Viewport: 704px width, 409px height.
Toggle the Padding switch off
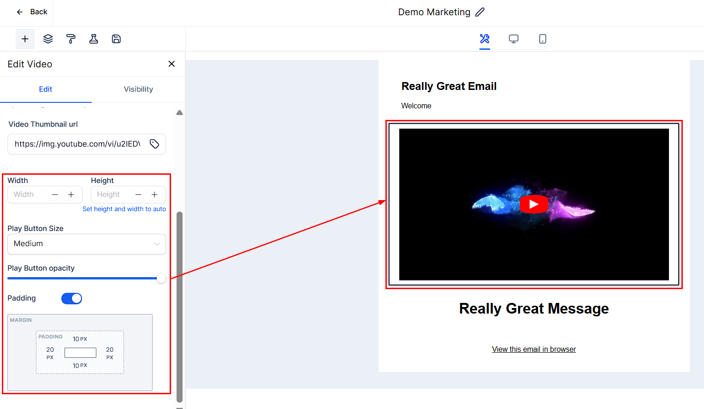(x=72, y=299)
